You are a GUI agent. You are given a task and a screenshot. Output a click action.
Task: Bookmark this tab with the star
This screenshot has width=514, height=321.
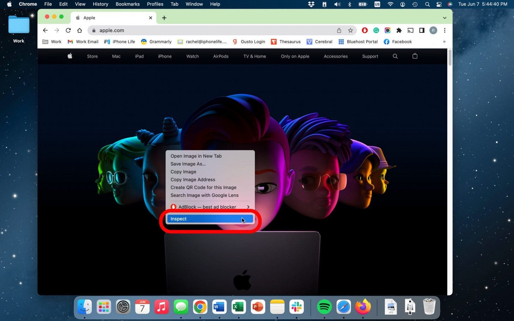click(x=350, y=30)
